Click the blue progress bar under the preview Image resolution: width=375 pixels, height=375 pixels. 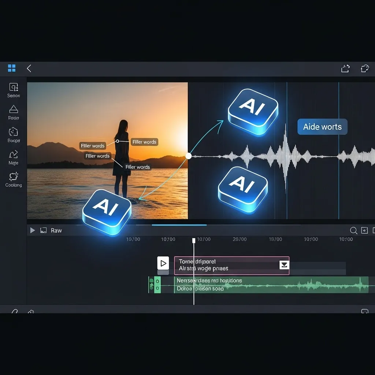point(179,226)
